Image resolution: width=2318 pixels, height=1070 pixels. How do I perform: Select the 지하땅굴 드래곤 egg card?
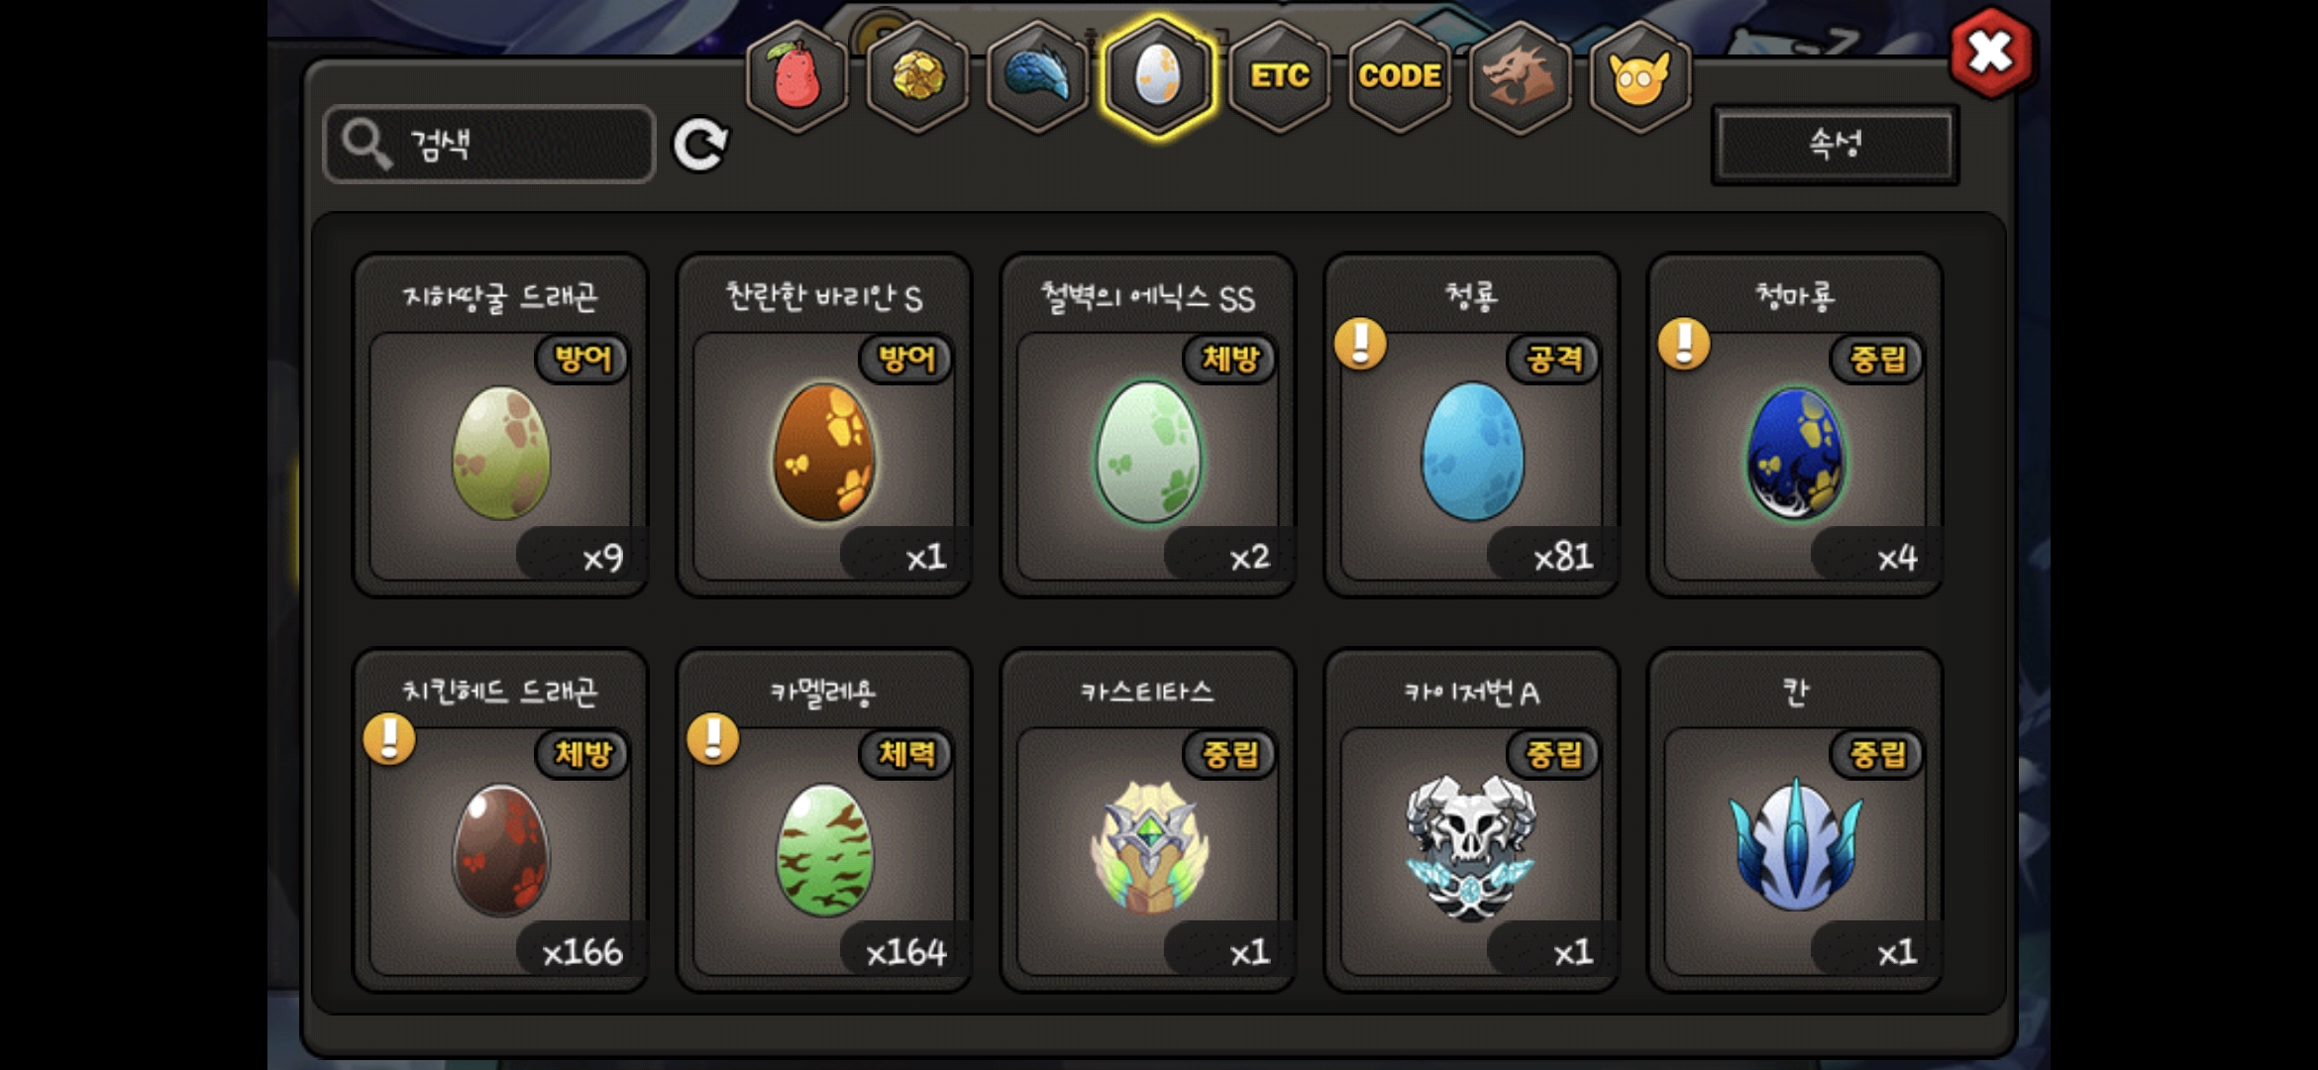coord(501,425)
